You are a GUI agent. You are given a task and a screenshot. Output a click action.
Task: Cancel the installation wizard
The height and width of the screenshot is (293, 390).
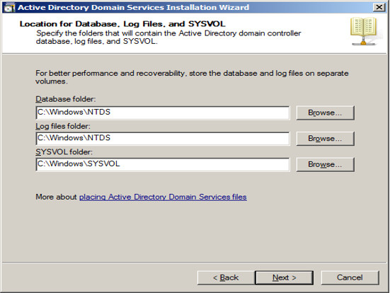[x=350, y=277]
